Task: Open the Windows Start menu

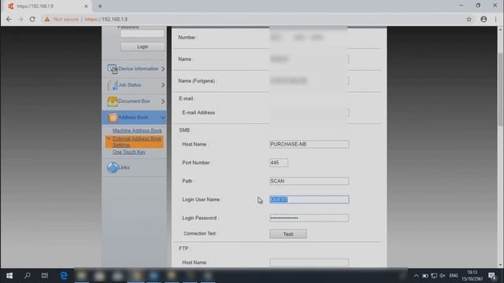Action: 9,276
